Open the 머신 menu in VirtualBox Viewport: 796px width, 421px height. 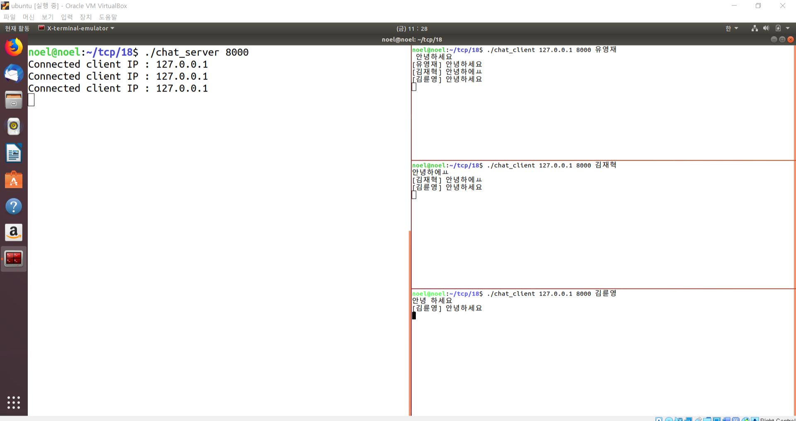[28, 17]
